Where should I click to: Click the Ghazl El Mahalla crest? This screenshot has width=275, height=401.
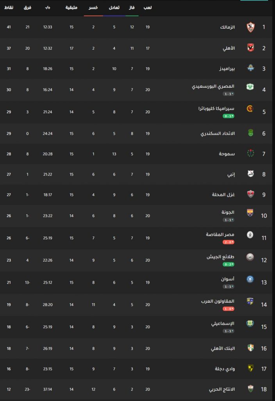point(250,194)
